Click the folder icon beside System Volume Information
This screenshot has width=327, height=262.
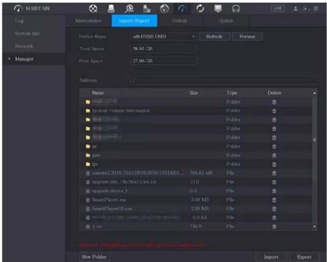(x=88, y=111)
